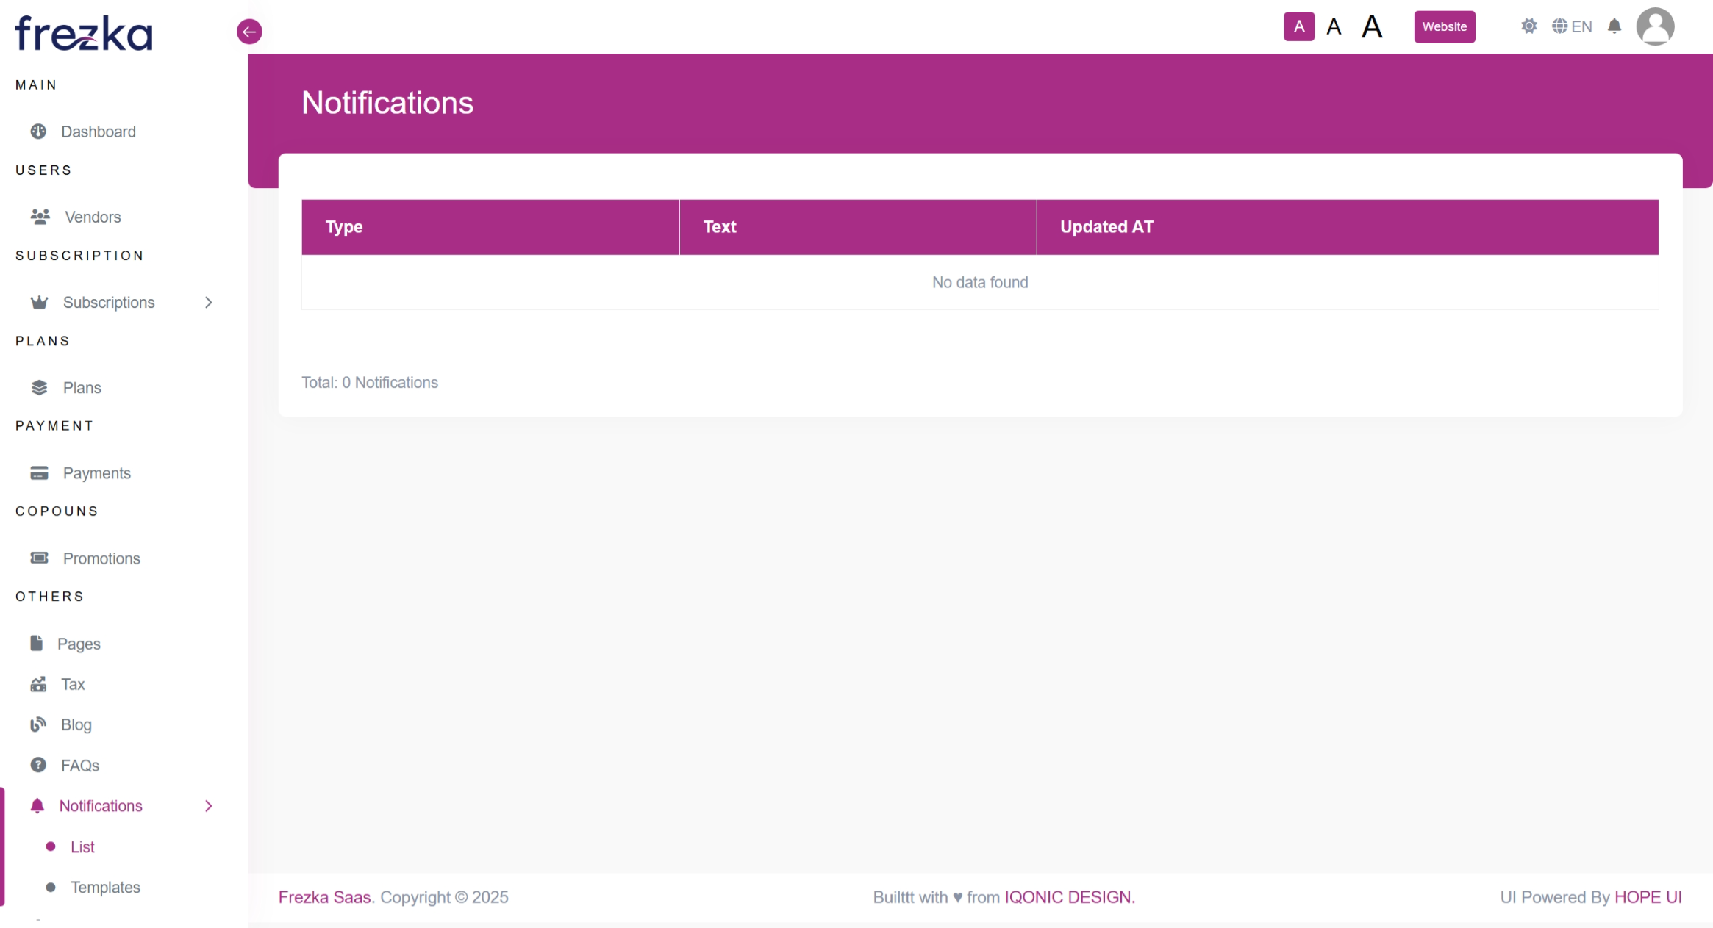Collapse the Notifications submenu chevron

click(x=209, y=806)
